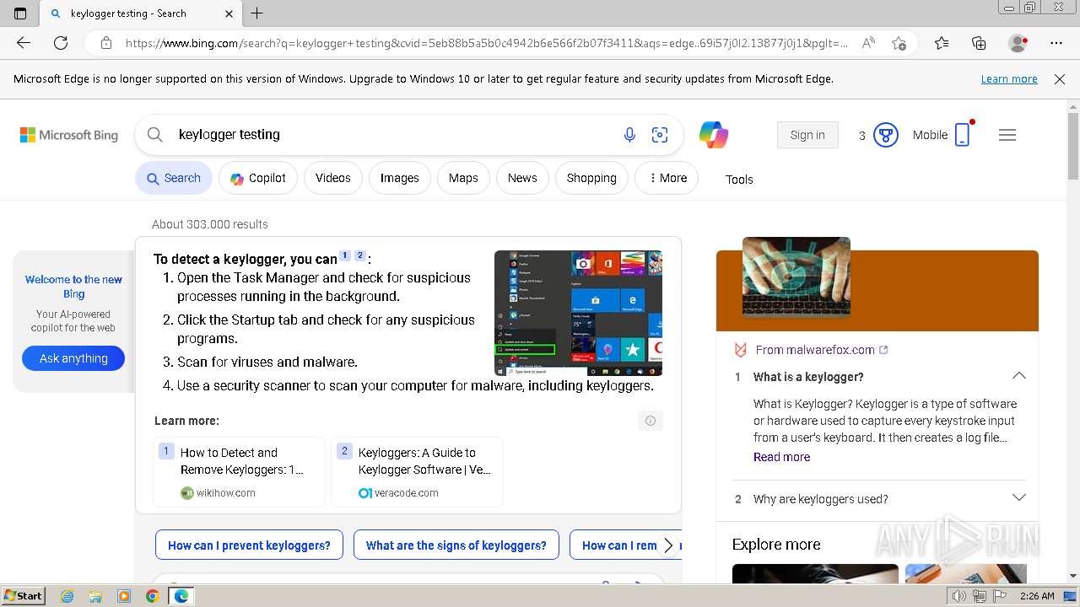Click the Ask anything button
This screenshot has width=1080, height=607.
tap(73, 358)
